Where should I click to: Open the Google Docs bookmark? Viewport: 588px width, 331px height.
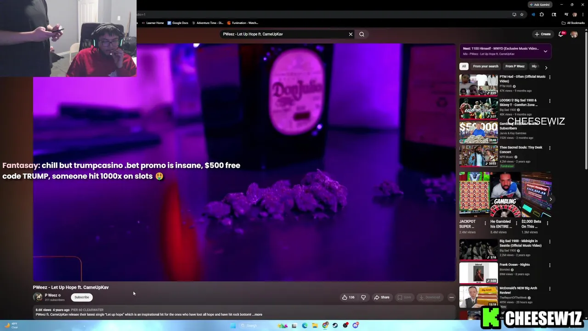coord(178,23)
